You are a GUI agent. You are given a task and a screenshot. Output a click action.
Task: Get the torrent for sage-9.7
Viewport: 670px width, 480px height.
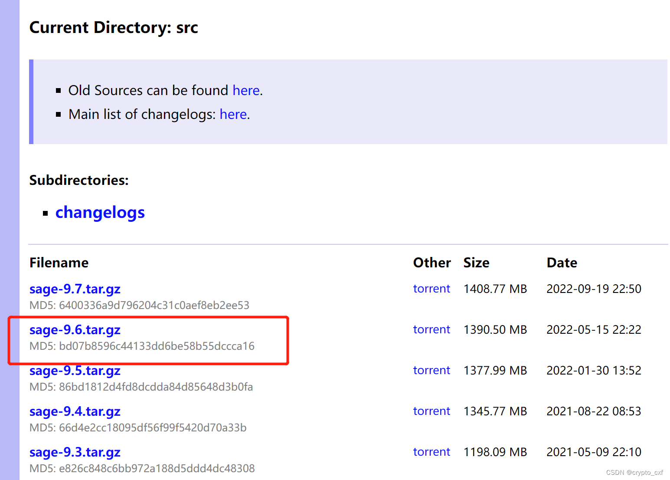click(x=431, y=289)
